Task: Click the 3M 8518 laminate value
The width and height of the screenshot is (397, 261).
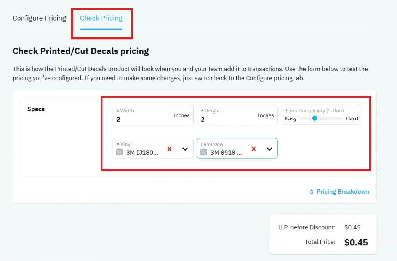Action: pyautogui.click(x=226, y=152)
